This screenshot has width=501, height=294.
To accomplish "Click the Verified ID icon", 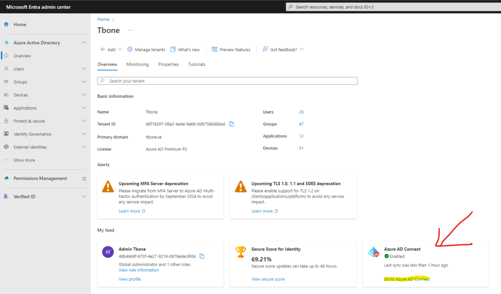I will 6,196.
